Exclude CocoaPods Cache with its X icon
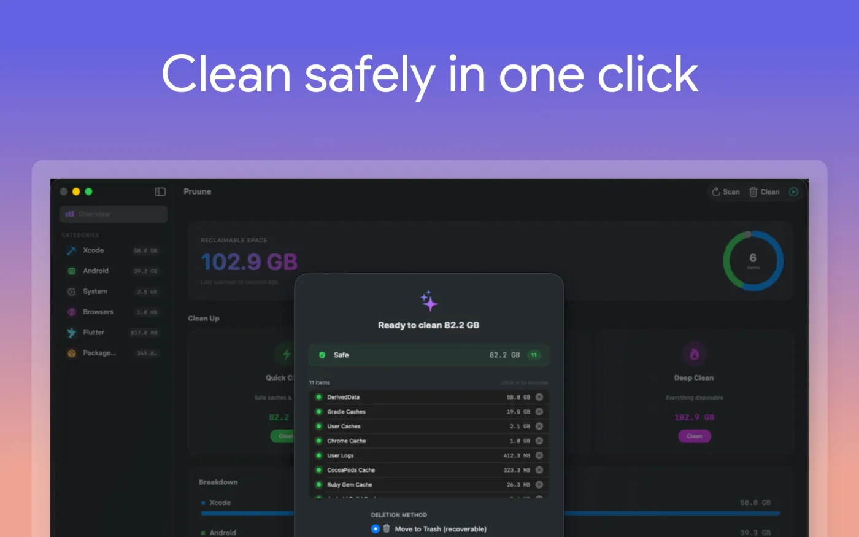Image resolution: width=859 pixels, height=537 pixels. coord(539,470)
